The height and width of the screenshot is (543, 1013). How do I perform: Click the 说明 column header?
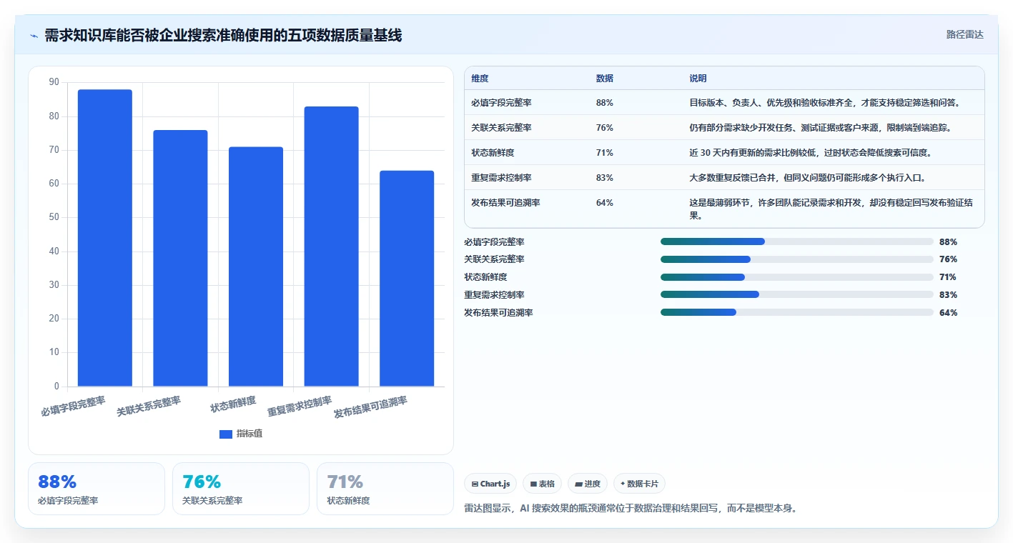[698, 78]
